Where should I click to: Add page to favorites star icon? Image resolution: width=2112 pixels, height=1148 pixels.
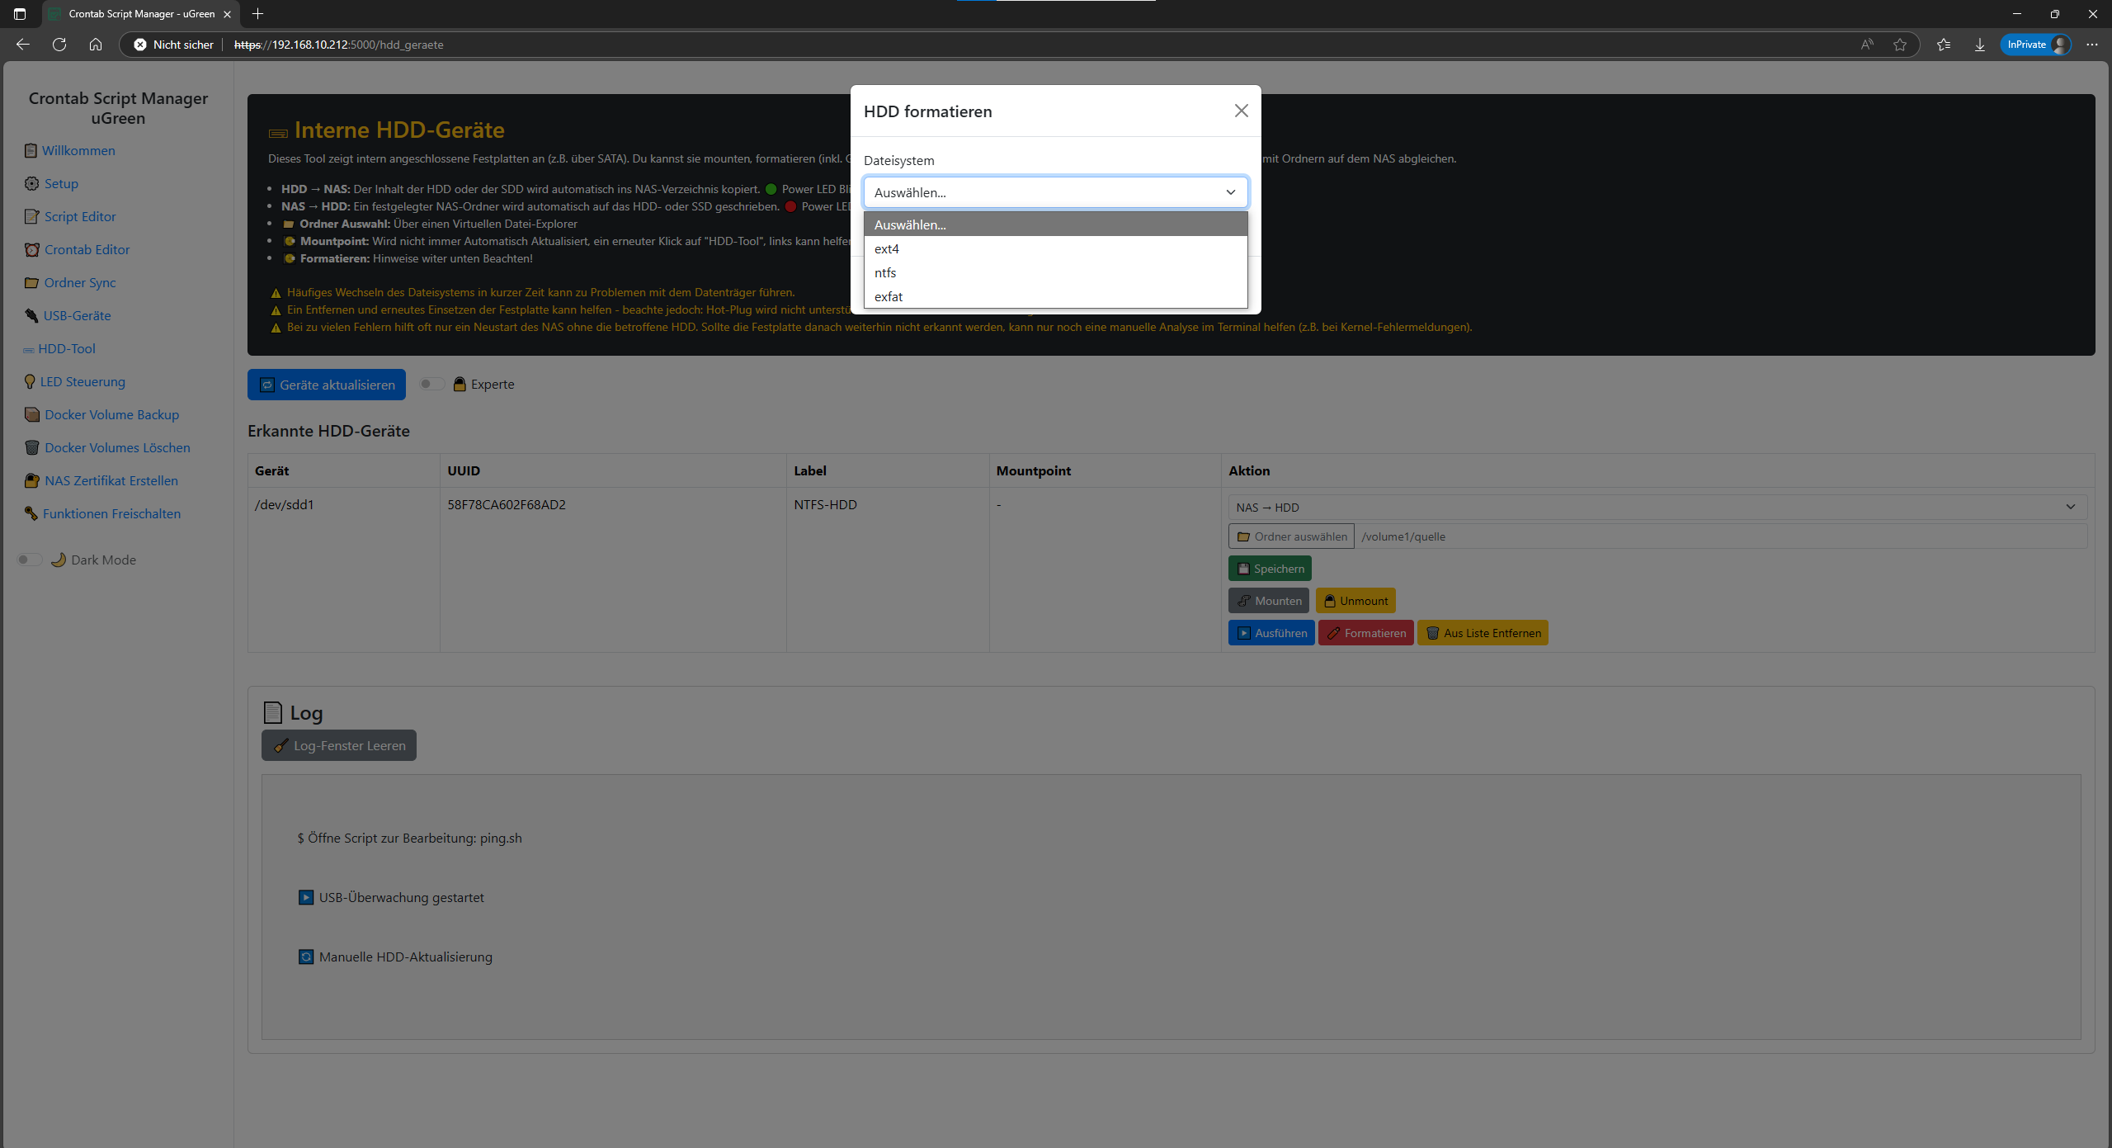pos(1900,45)
